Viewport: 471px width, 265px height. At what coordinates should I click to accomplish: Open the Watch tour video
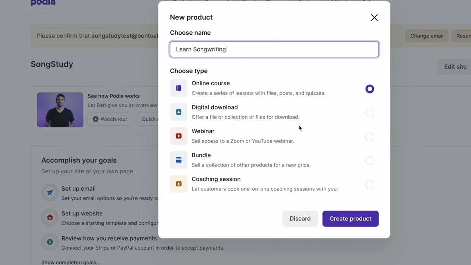[110, 119]
